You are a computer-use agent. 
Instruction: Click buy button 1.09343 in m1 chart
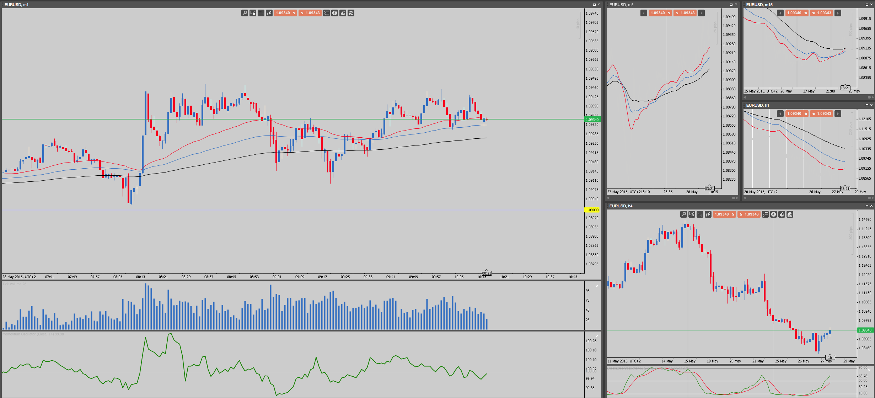point(310,13)
